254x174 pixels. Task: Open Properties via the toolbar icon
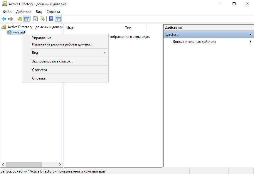click(x=35, y=19)
